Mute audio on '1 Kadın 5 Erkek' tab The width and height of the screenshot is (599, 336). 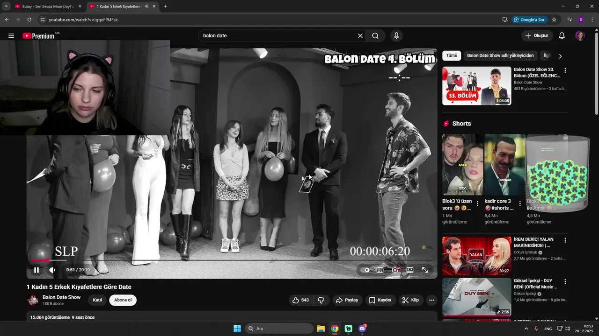(147, 7)
